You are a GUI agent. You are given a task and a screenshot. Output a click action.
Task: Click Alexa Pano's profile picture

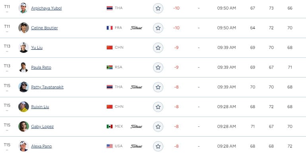23,146
